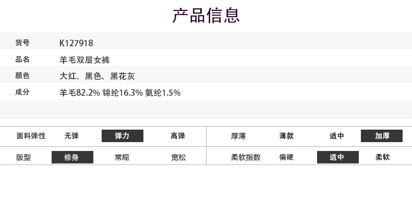The image size is (412, 215).
Task: Select the highlighted 加厚 thickness option
Action: click(x=382, y=136)
